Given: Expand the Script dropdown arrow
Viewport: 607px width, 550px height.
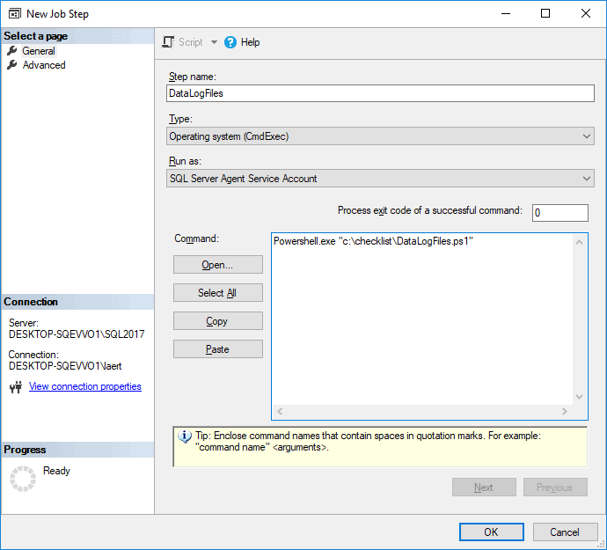Looking at the screenshot, I should point(214,42).
